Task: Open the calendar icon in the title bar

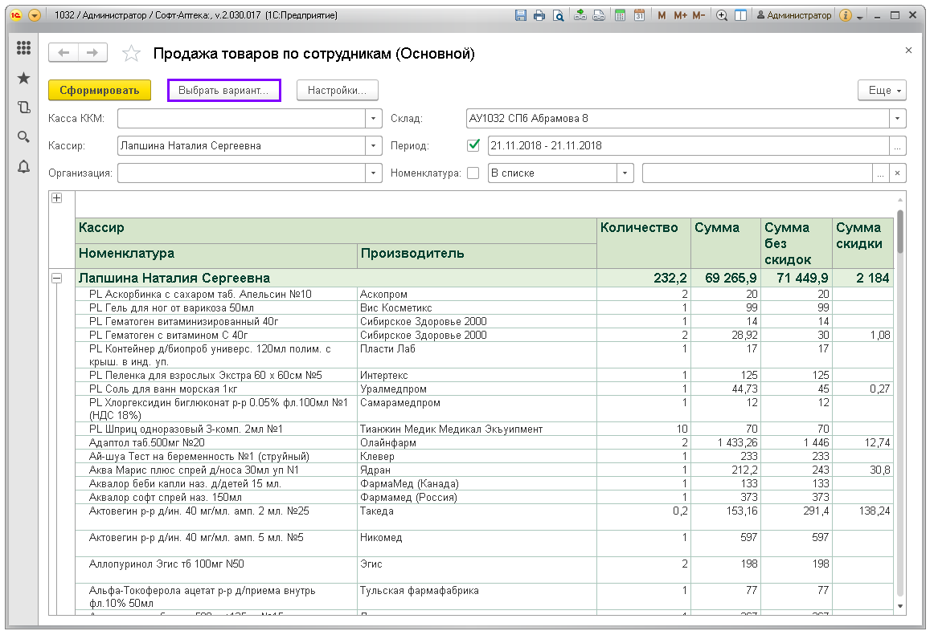Action: (639, 15)
